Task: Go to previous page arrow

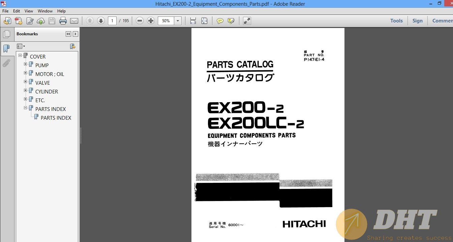Action: [x=90, y=21]
